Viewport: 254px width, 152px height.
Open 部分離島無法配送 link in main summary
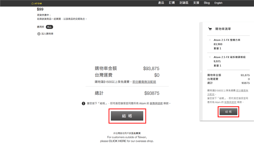point(144,82)
